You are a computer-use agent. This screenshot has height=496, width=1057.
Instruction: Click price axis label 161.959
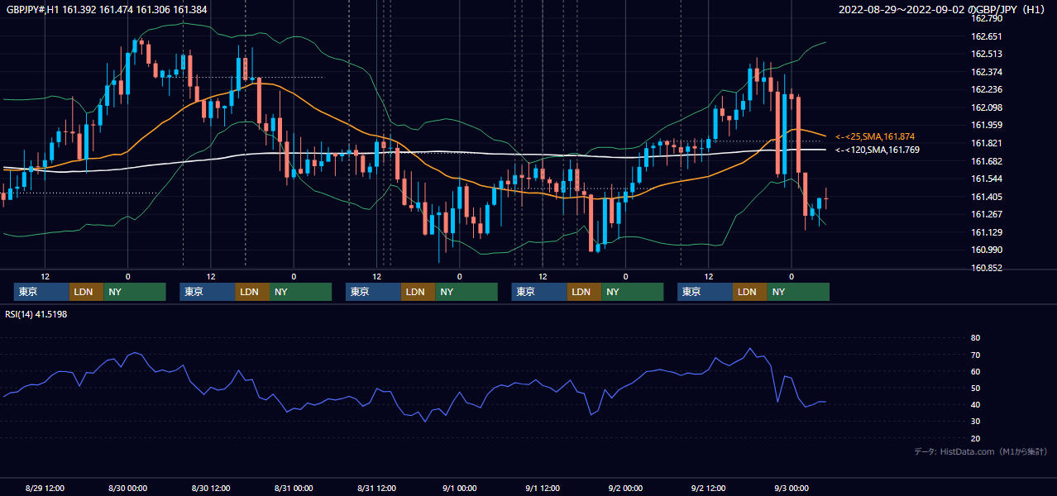[987, 126]
